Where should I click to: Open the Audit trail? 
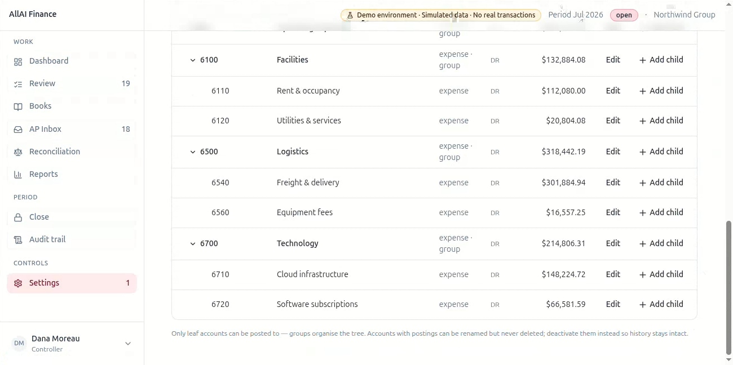72,239
